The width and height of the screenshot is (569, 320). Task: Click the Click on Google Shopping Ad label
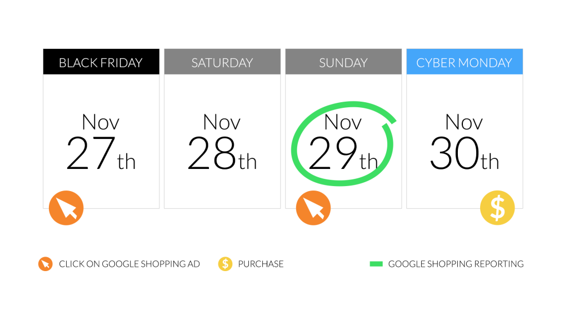click(129, 264)
